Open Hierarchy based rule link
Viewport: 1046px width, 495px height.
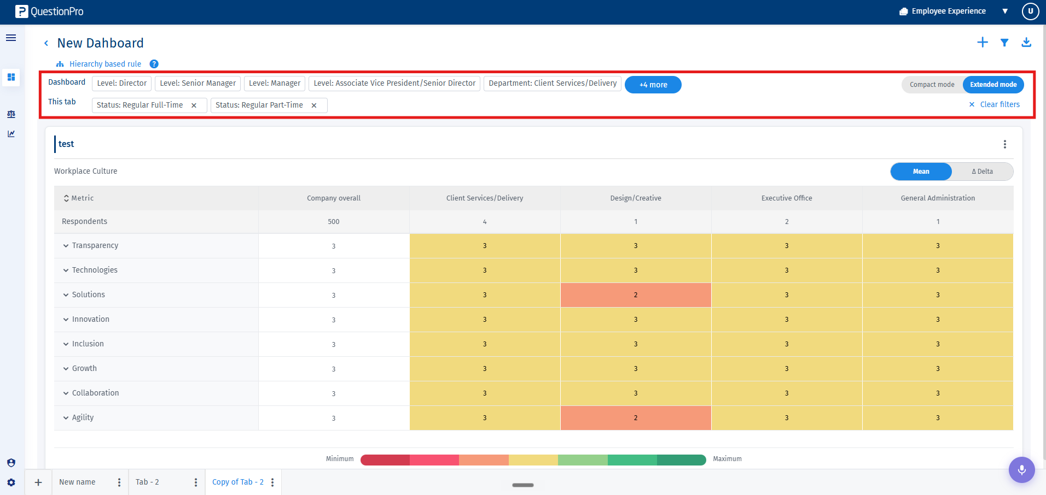click(x=105, y=64)
